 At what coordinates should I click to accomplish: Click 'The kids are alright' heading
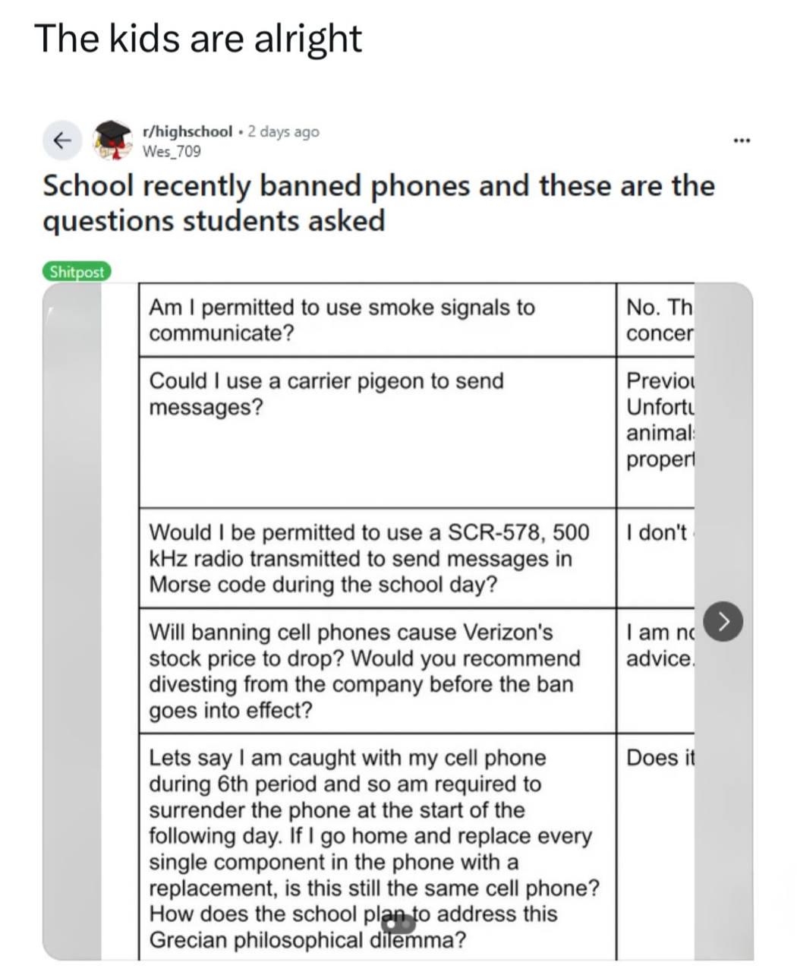coord(198,38)
